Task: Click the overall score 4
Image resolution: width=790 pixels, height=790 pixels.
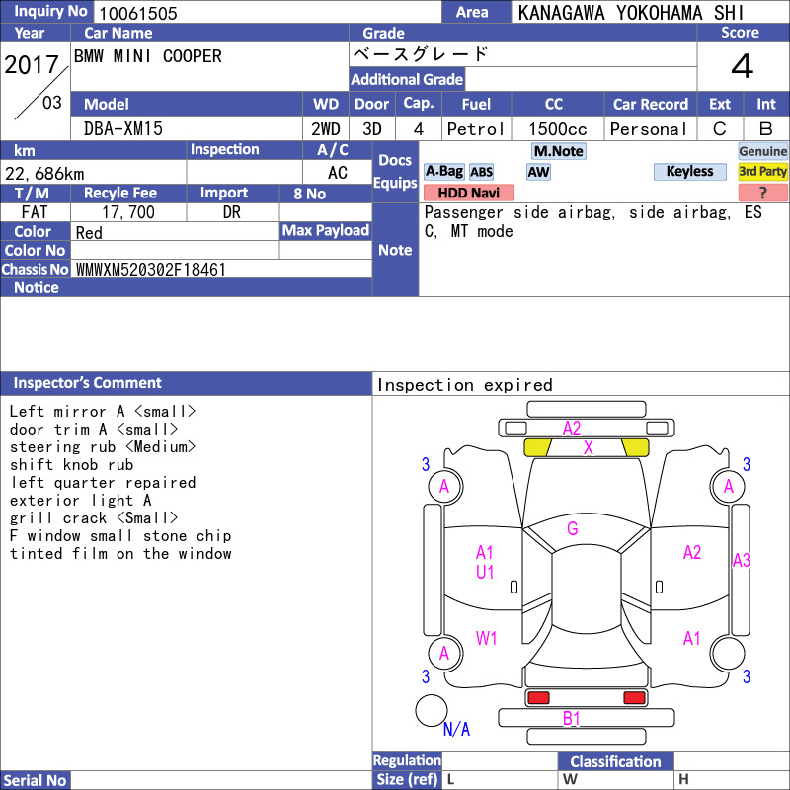Action: [x=743, y=66]
